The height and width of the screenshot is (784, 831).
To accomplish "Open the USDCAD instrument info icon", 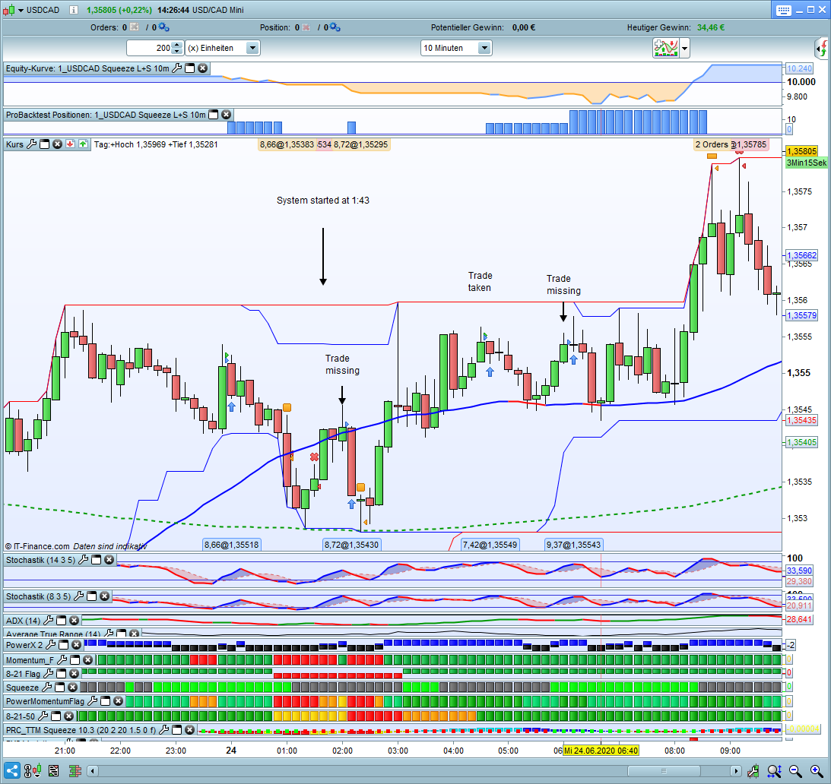I will pos(74,10).
